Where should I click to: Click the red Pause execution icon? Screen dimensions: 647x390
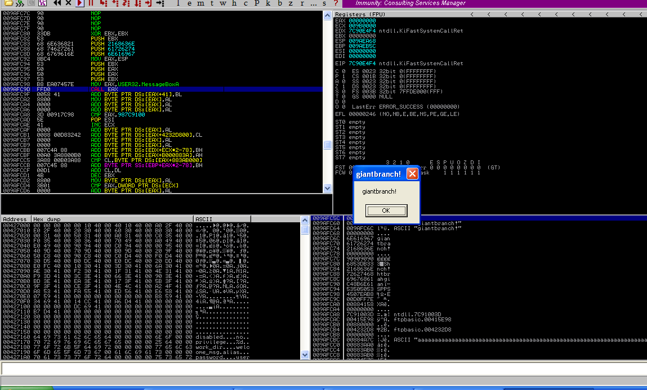(91, 3)
